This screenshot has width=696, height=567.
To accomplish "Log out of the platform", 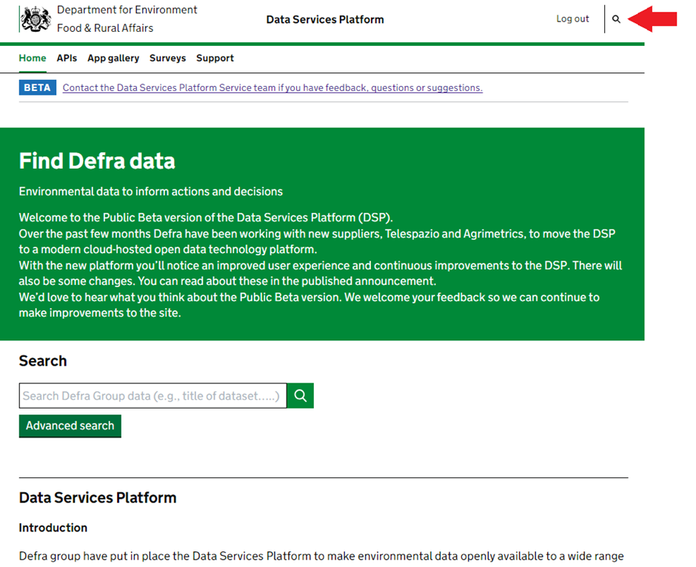I will (572, 19).
